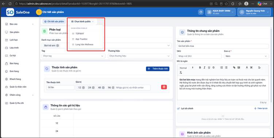Open the text alignment option in the editor
This screenshot has width=274, height=138.
click(x=259, y=68)
